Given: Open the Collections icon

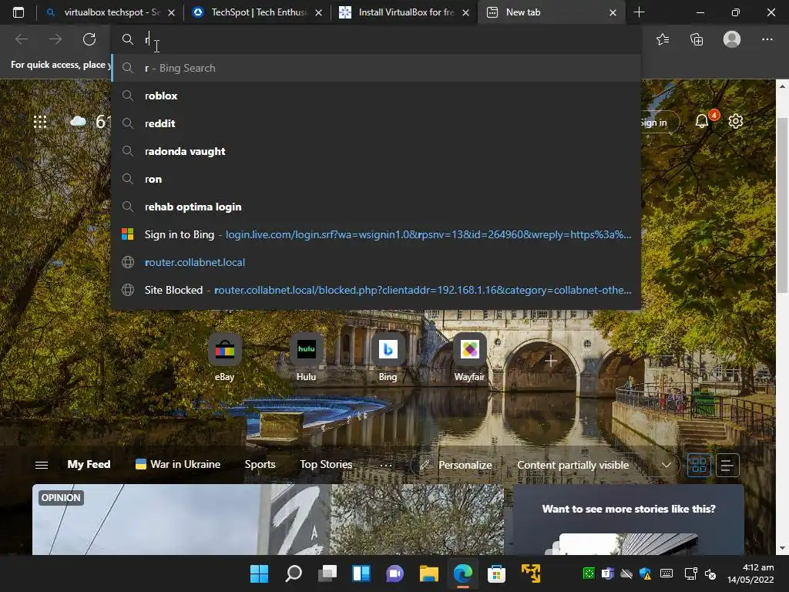Looking at the screenshot, I should click(697, 39).
